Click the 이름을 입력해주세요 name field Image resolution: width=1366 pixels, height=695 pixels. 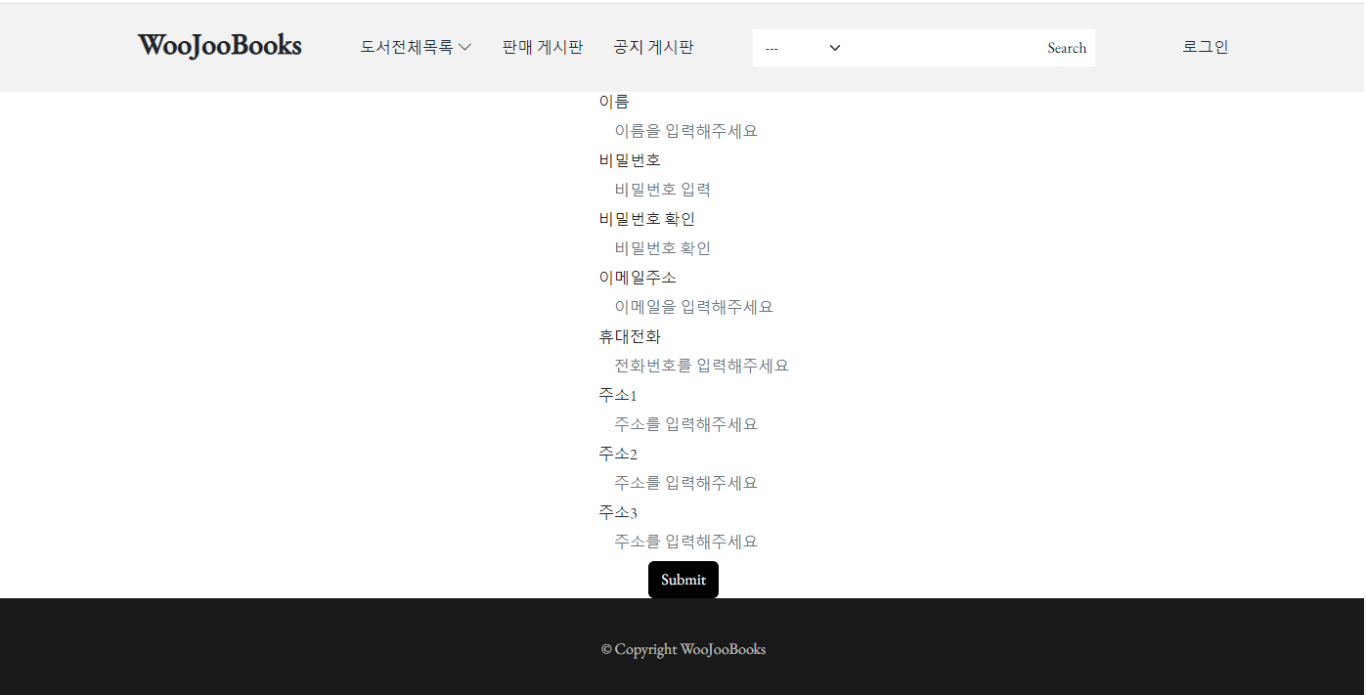pyautogui.click(x=685, y=131)
